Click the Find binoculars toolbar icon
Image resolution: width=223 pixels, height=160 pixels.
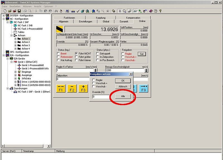pyautogui.click(x=56, y=11)
